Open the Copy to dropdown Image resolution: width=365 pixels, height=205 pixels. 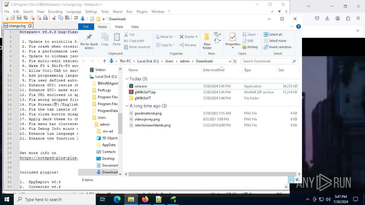(165, 45)
